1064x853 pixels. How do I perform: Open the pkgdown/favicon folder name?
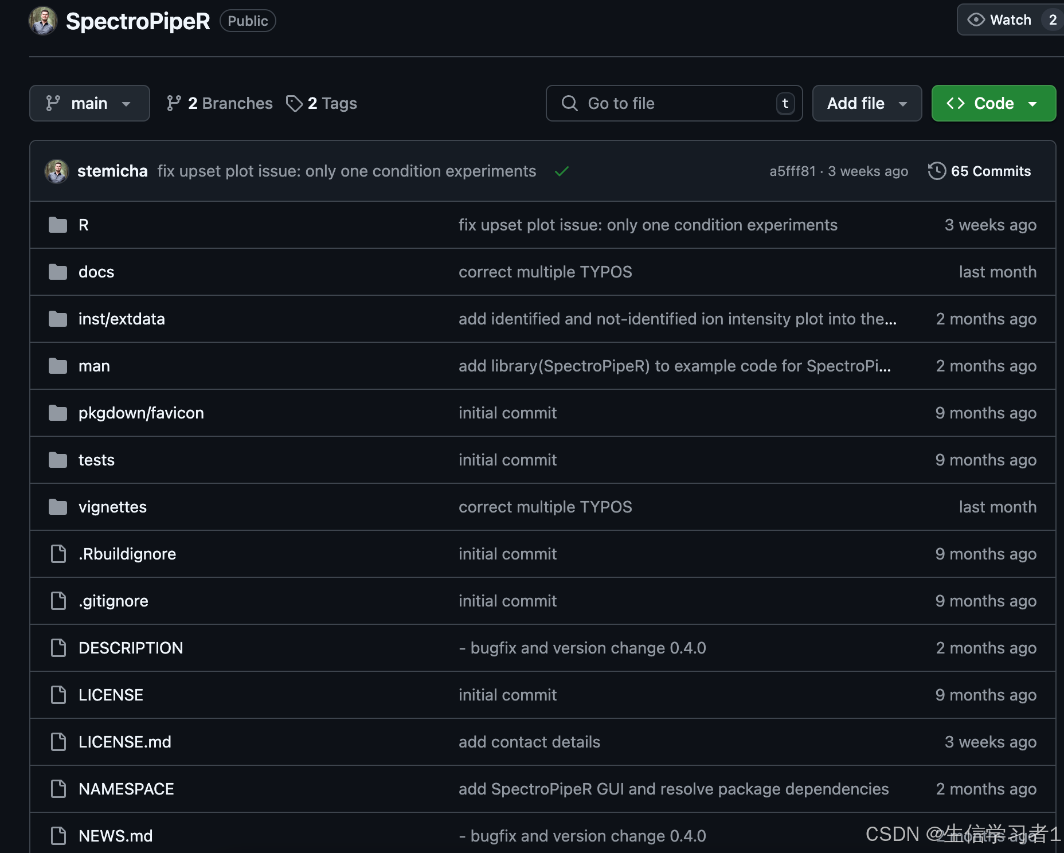(x=141, y=413)
